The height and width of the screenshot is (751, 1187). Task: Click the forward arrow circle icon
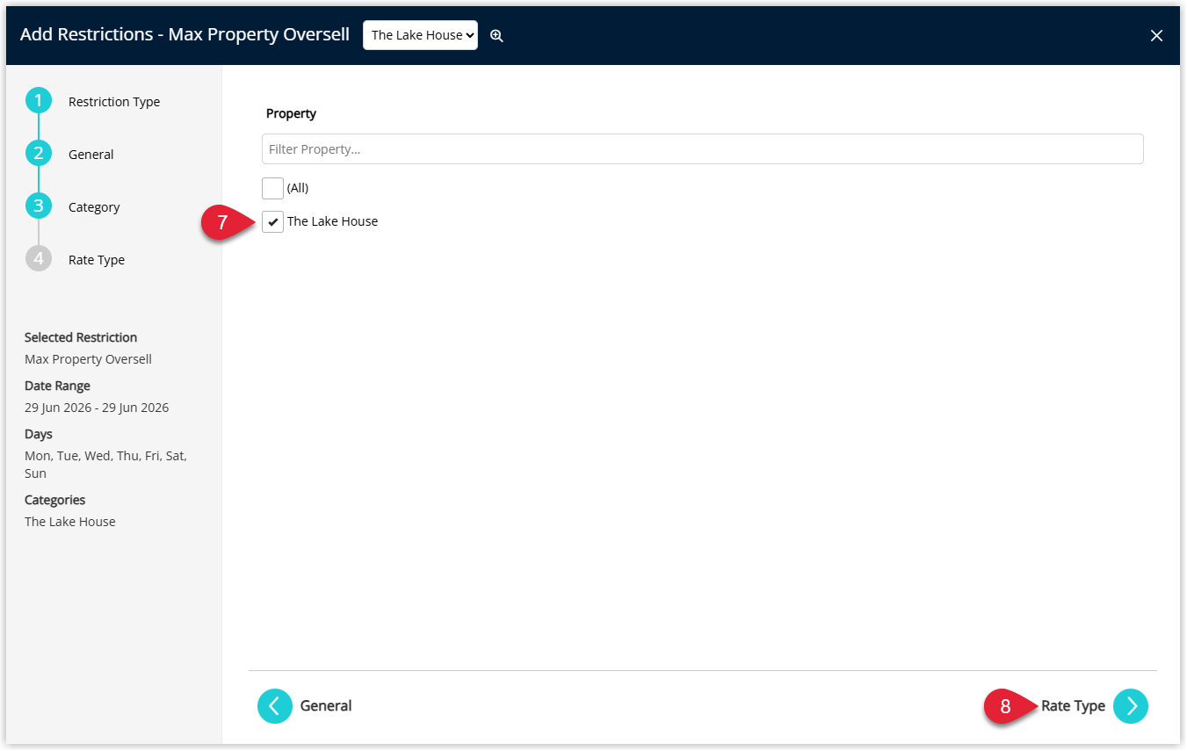(x=1131, y=706)
